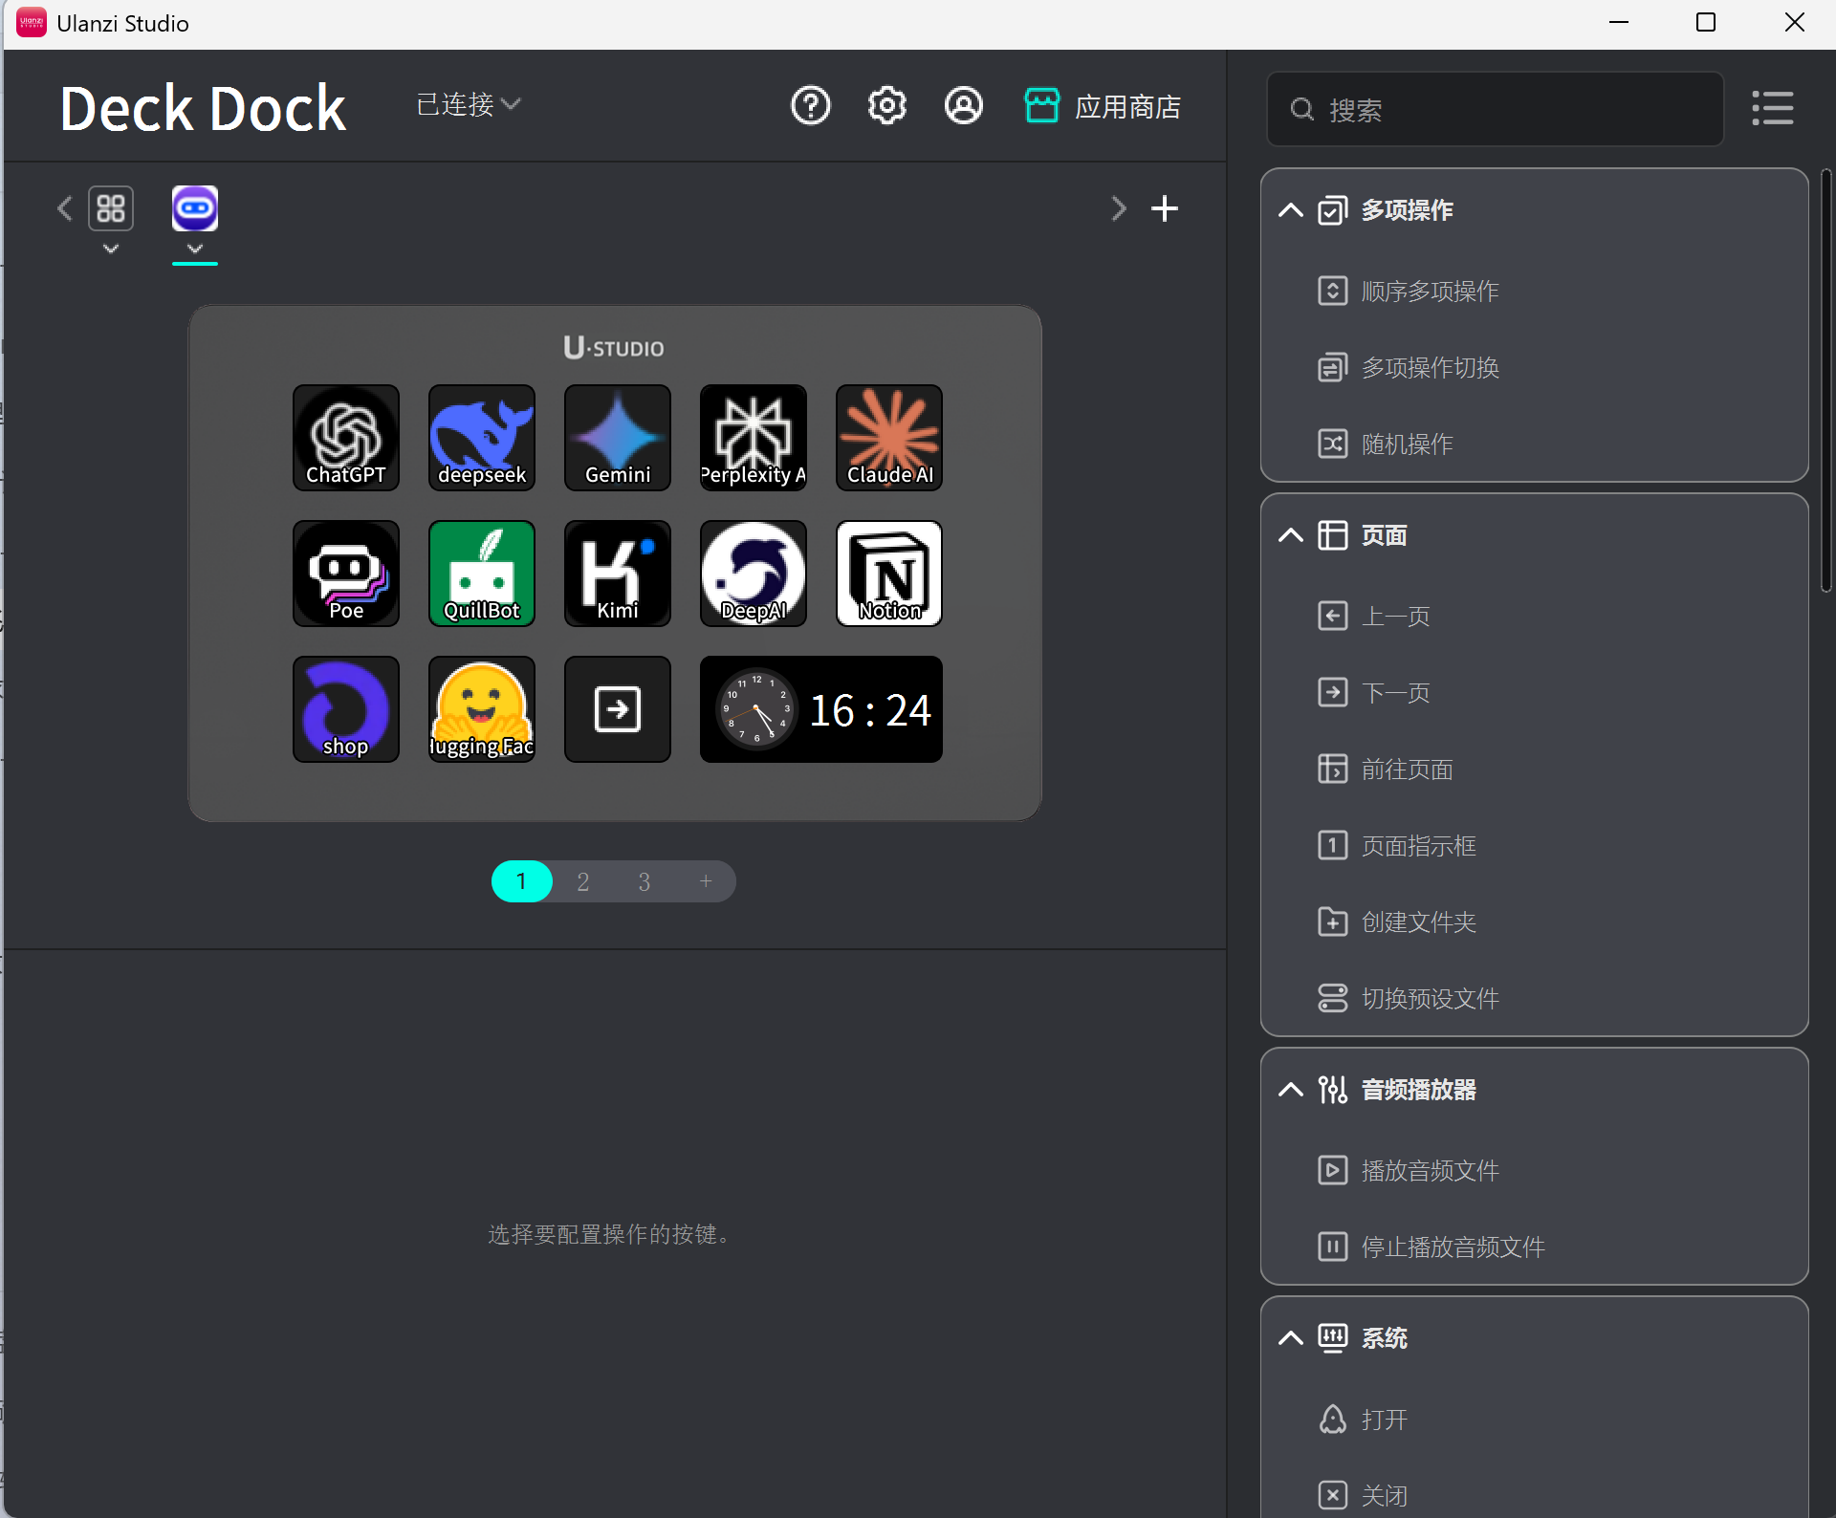1836x1518 pixels.
Task: Open help via question mark icon
Action: (810, 105)
